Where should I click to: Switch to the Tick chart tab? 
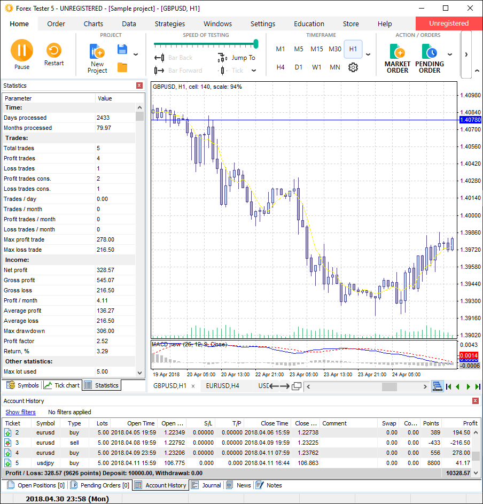[x=61, y=385]
